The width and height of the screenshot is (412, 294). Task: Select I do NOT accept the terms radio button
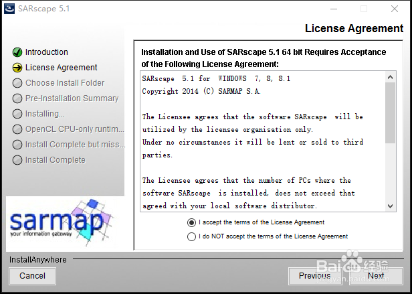coord(191,236)
